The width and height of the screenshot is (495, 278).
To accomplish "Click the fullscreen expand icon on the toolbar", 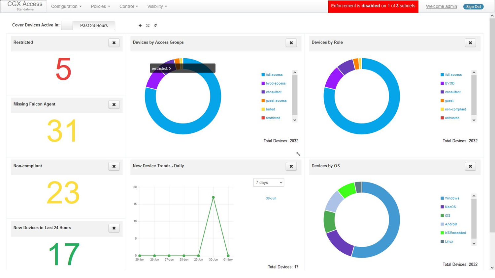I will [x=148, y=25].
